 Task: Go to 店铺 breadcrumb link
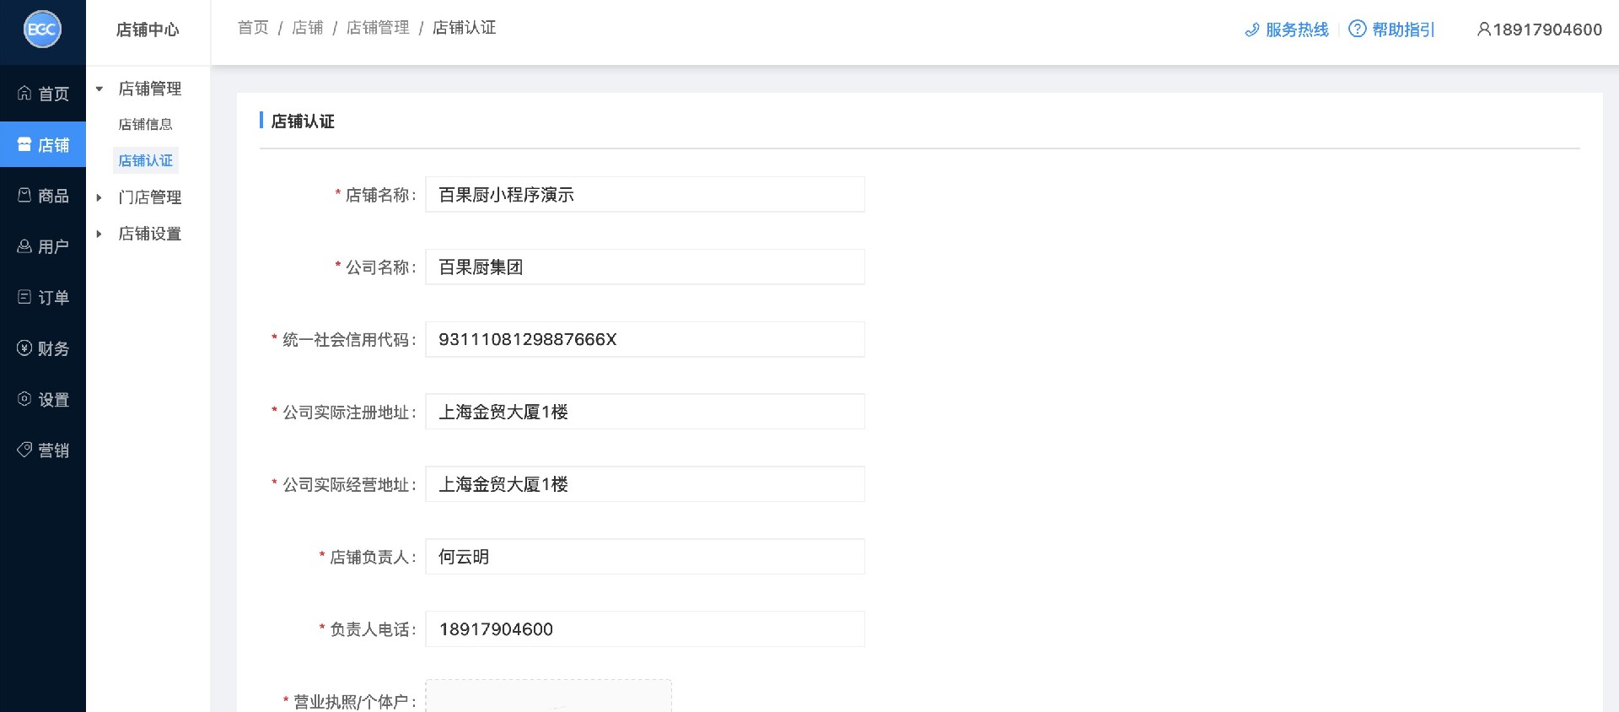coord(308,28)
